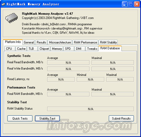Viewport: 141px width, 137px height.
Task: Close the RightMark Memory Analyzer window
Action: click(137, 4)
